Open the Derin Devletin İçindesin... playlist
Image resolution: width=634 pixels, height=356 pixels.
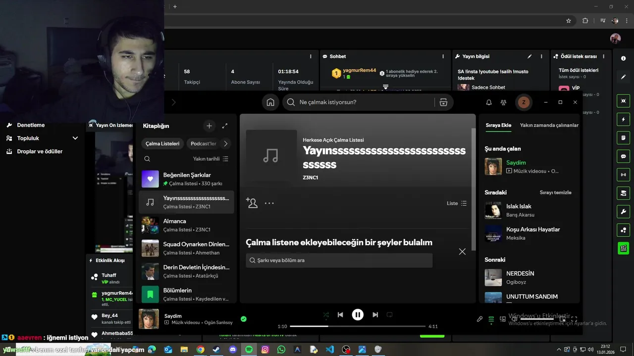click(186, 271)
